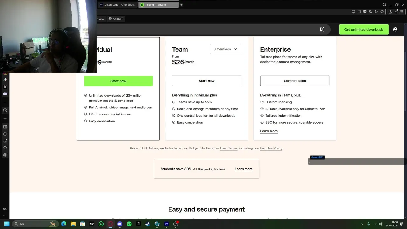The image size is (407, 229).
Task: Open the Fair Use Policy link
Action: (271, 148)
